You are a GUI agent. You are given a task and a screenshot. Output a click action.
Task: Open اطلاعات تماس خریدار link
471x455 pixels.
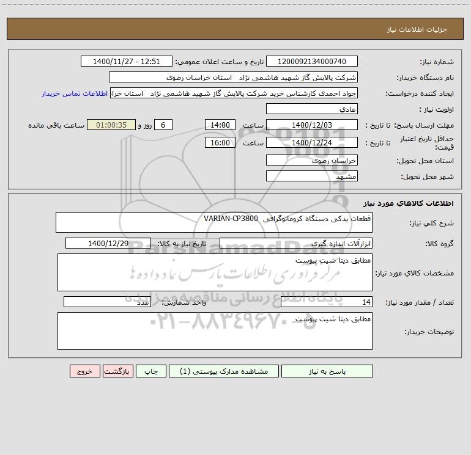75,93
